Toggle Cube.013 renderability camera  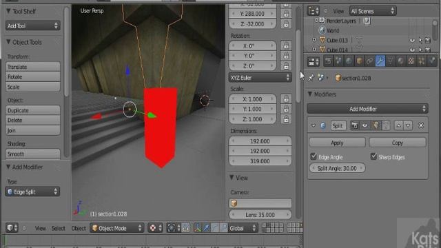click(x=428, y=40)
